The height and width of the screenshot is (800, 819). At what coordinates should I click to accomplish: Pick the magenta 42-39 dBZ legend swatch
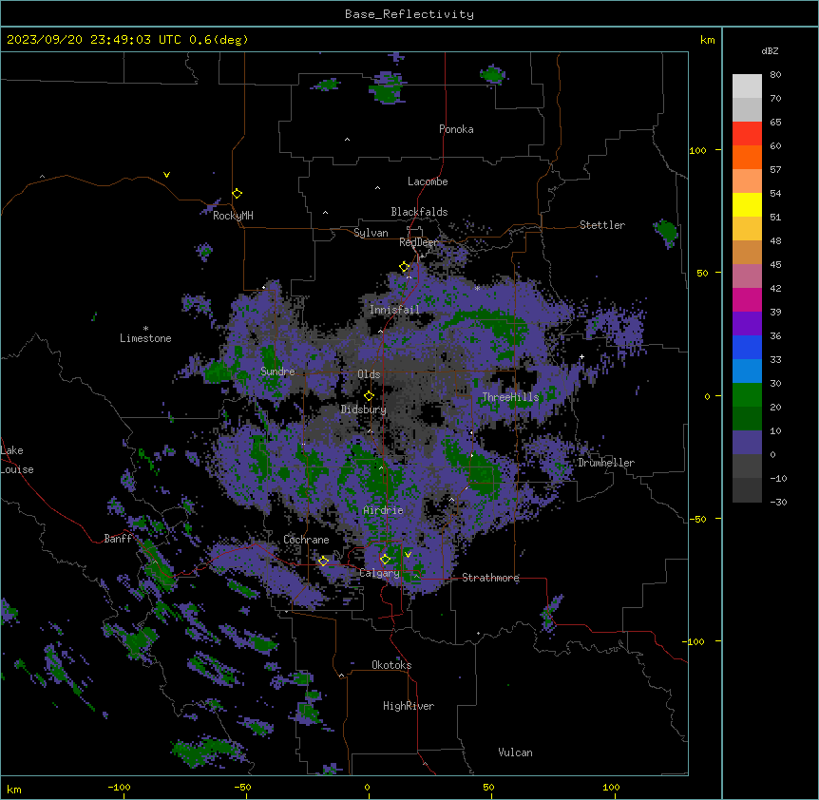tap(747, 300)
